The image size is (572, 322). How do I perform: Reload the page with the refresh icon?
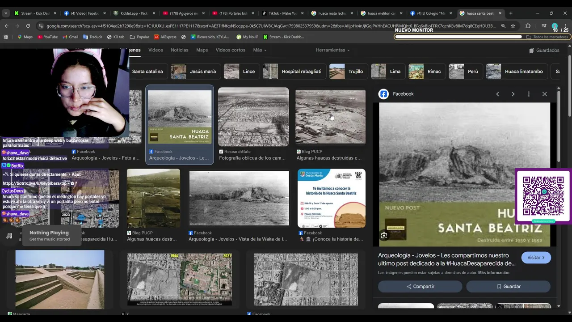tap(28, 26)
